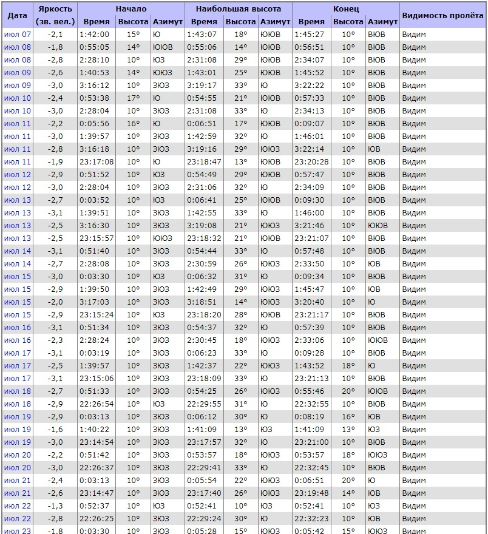488x534 pixels.
Task: Click Время subheader under Начало
Action: coord(97,22)
